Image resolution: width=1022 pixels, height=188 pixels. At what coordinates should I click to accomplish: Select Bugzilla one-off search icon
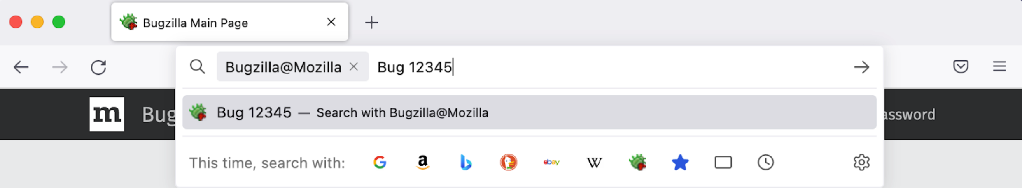click(x=637, y=163)
